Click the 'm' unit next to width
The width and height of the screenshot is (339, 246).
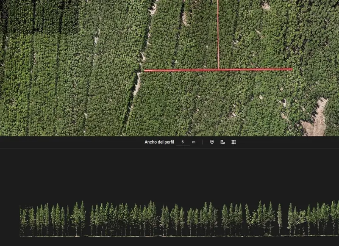tap(194, 142)
